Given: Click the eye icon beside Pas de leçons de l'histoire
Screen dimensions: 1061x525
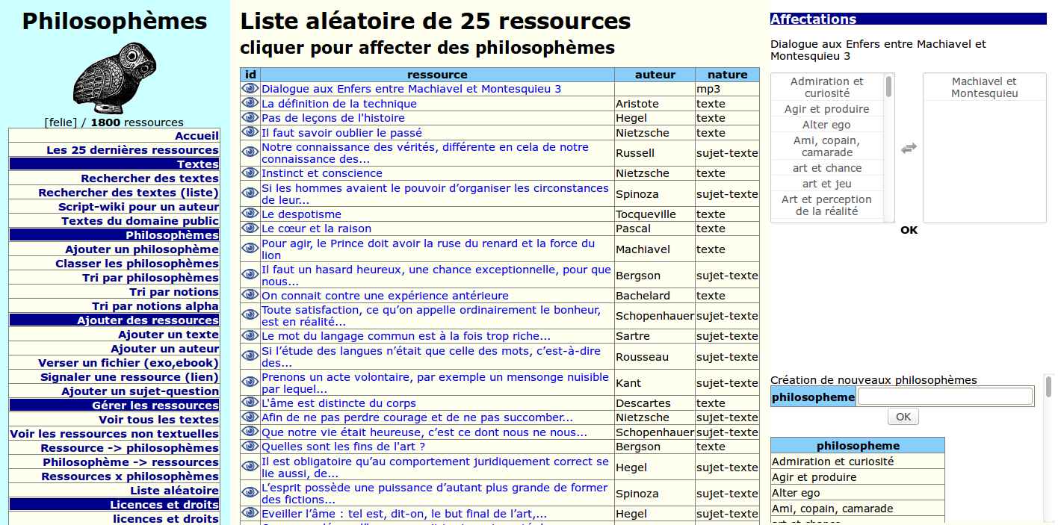Looking at the screenshot, I should click(x=250, y=118).
